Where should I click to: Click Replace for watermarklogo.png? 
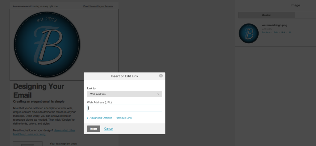pyautogui.click(x=266, y=32)
